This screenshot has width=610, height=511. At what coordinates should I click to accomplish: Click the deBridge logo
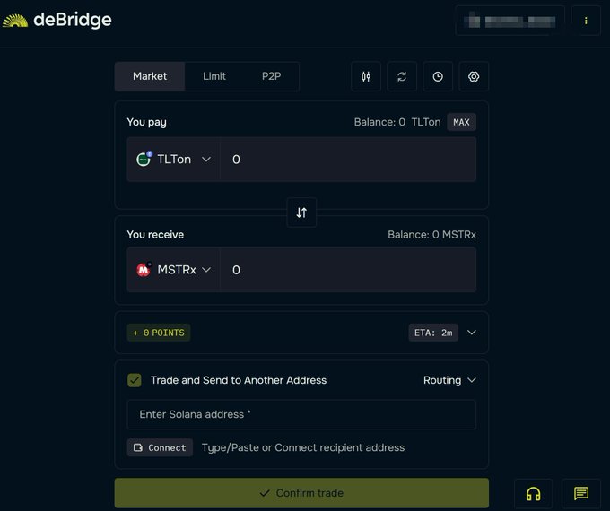coord(57,21)
